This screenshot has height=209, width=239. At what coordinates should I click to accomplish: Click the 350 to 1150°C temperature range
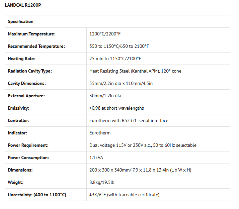pos(119,46)
